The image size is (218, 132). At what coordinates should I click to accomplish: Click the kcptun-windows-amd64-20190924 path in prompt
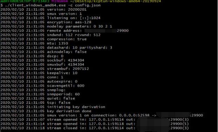click(116, 1)
